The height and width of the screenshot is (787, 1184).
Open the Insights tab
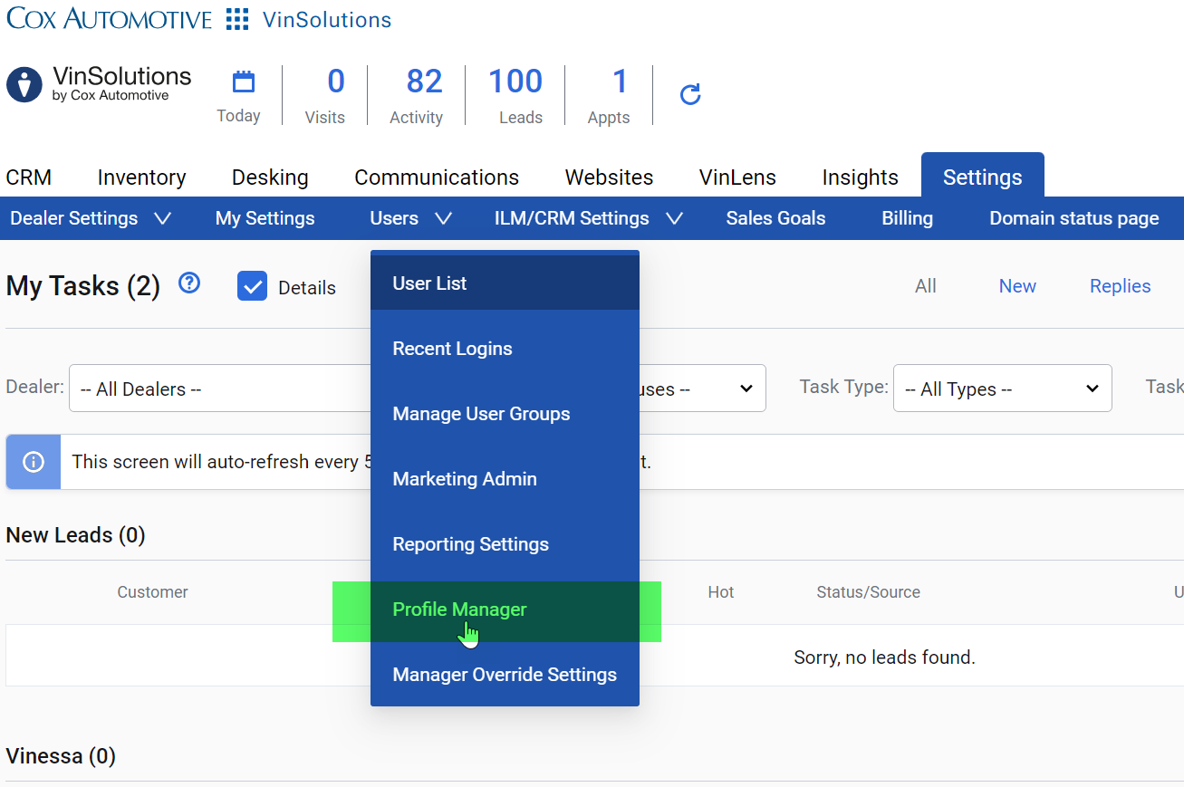[861, 178]
